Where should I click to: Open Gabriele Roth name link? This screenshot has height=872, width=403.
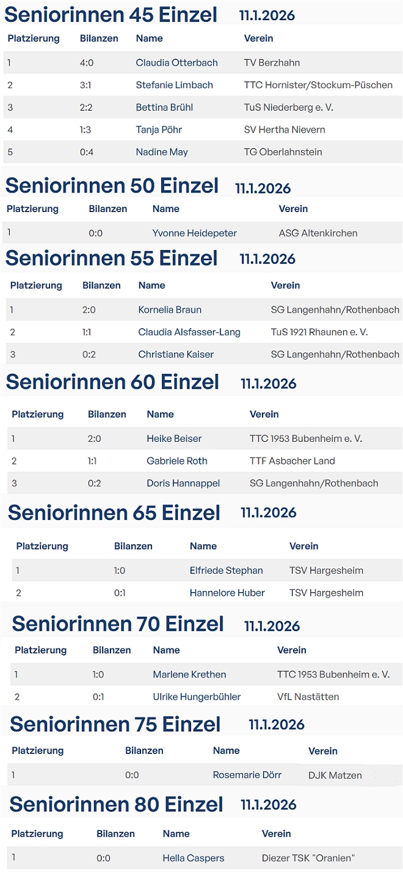[x=177, y=461]
